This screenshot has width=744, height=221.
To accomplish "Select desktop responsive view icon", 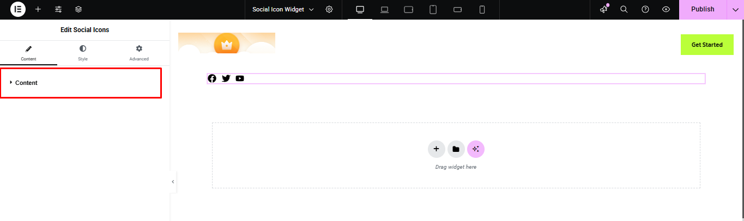I will pos(360,9).
